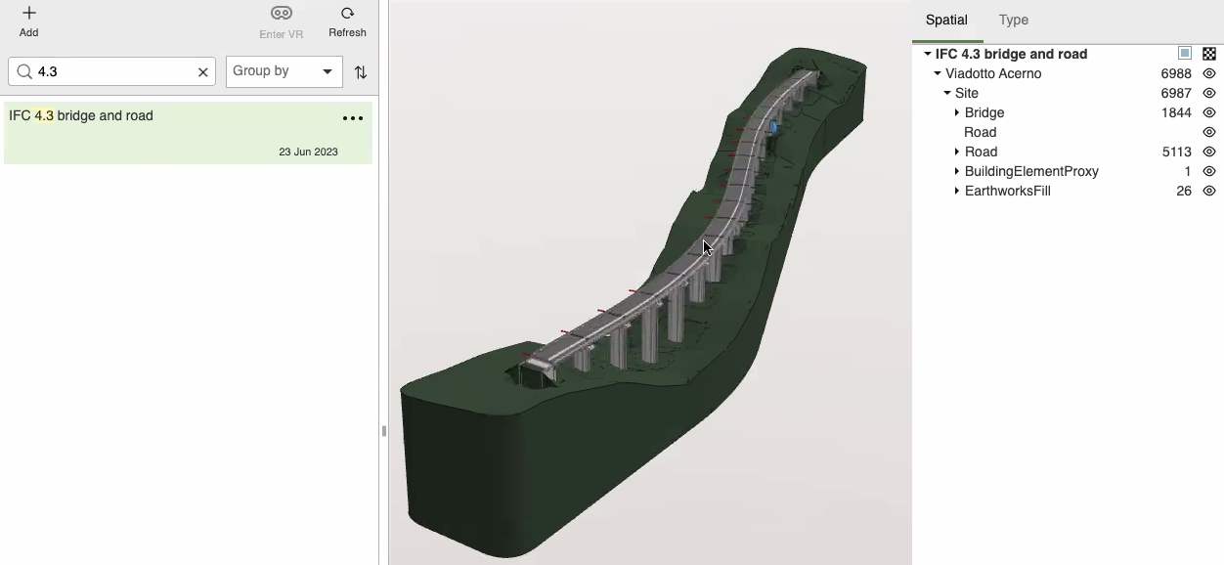Click the square select icon on the model row

coord(1185,54)
